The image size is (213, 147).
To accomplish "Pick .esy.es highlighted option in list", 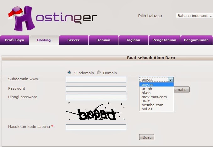I will coord(156,85).
